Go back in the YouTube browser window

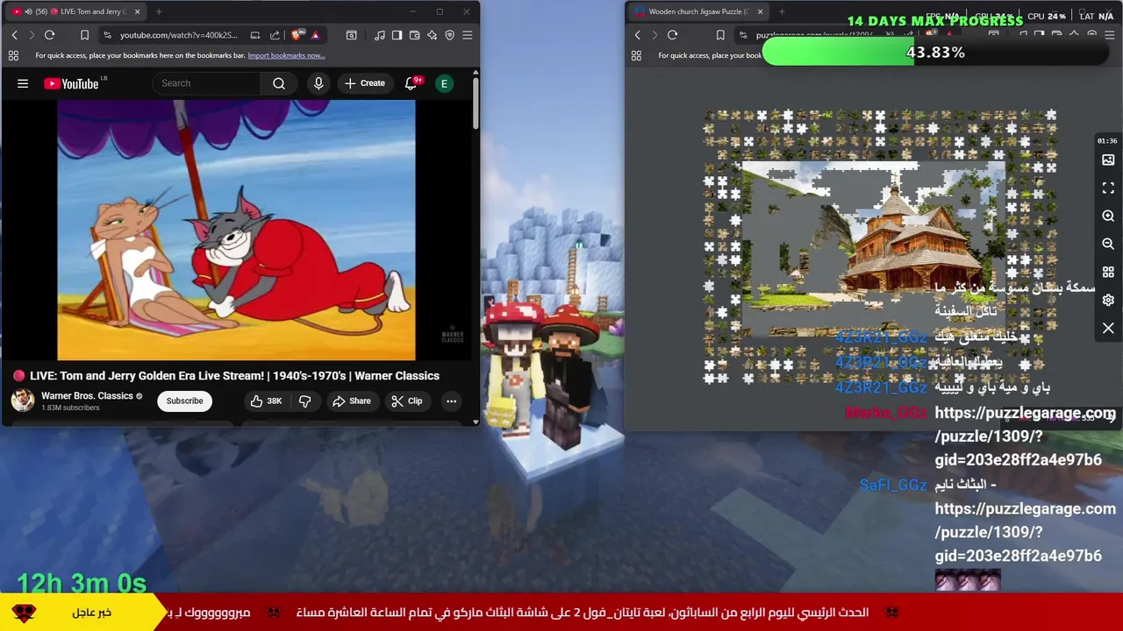point(14,35)
